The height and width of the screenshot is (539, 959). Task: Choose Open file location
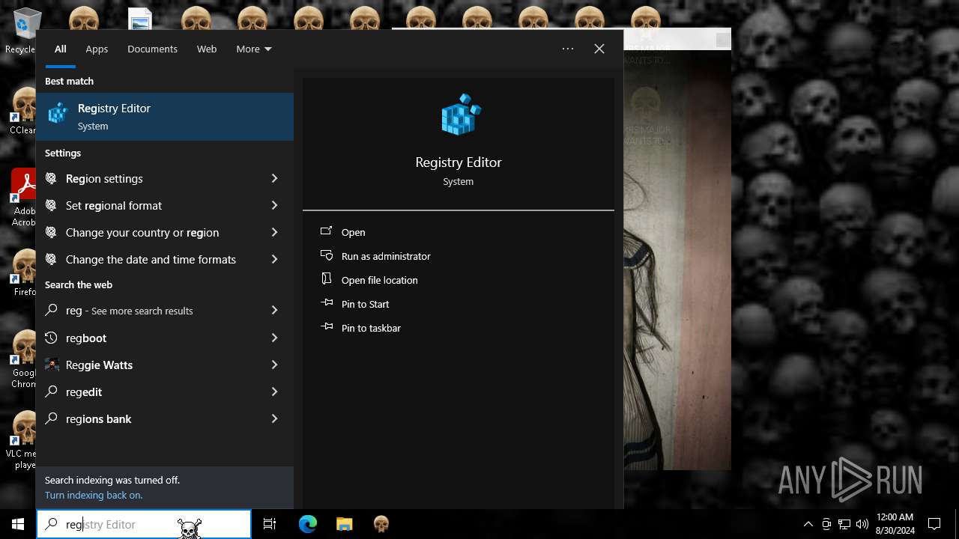click(x=379, y=280)
